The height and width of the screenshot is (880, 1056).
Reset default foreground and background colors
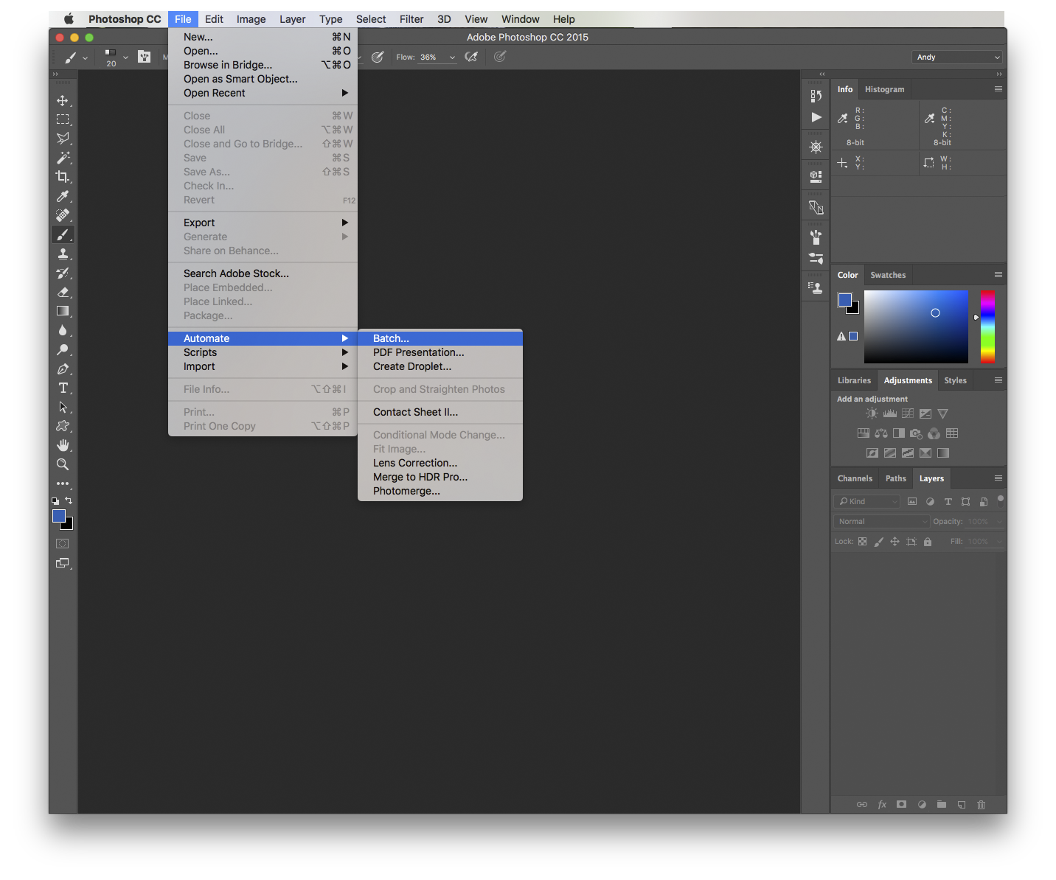coord(55,501)
